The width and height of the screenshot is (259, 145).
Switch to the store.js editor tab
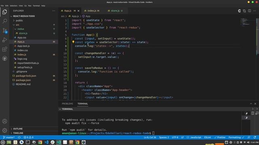(x=115, y=11)
